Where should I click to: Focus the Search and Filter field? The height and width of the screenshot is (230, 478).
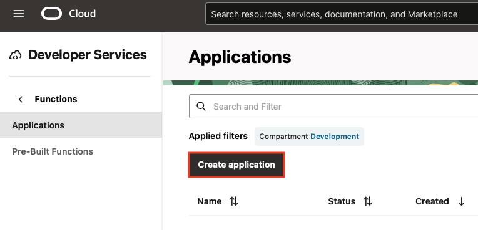(x=333, y=107)
